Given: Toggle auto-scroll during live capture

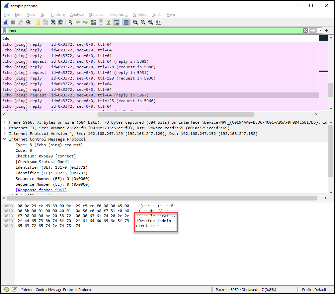Looking at the screenshot, I should 116,22.
